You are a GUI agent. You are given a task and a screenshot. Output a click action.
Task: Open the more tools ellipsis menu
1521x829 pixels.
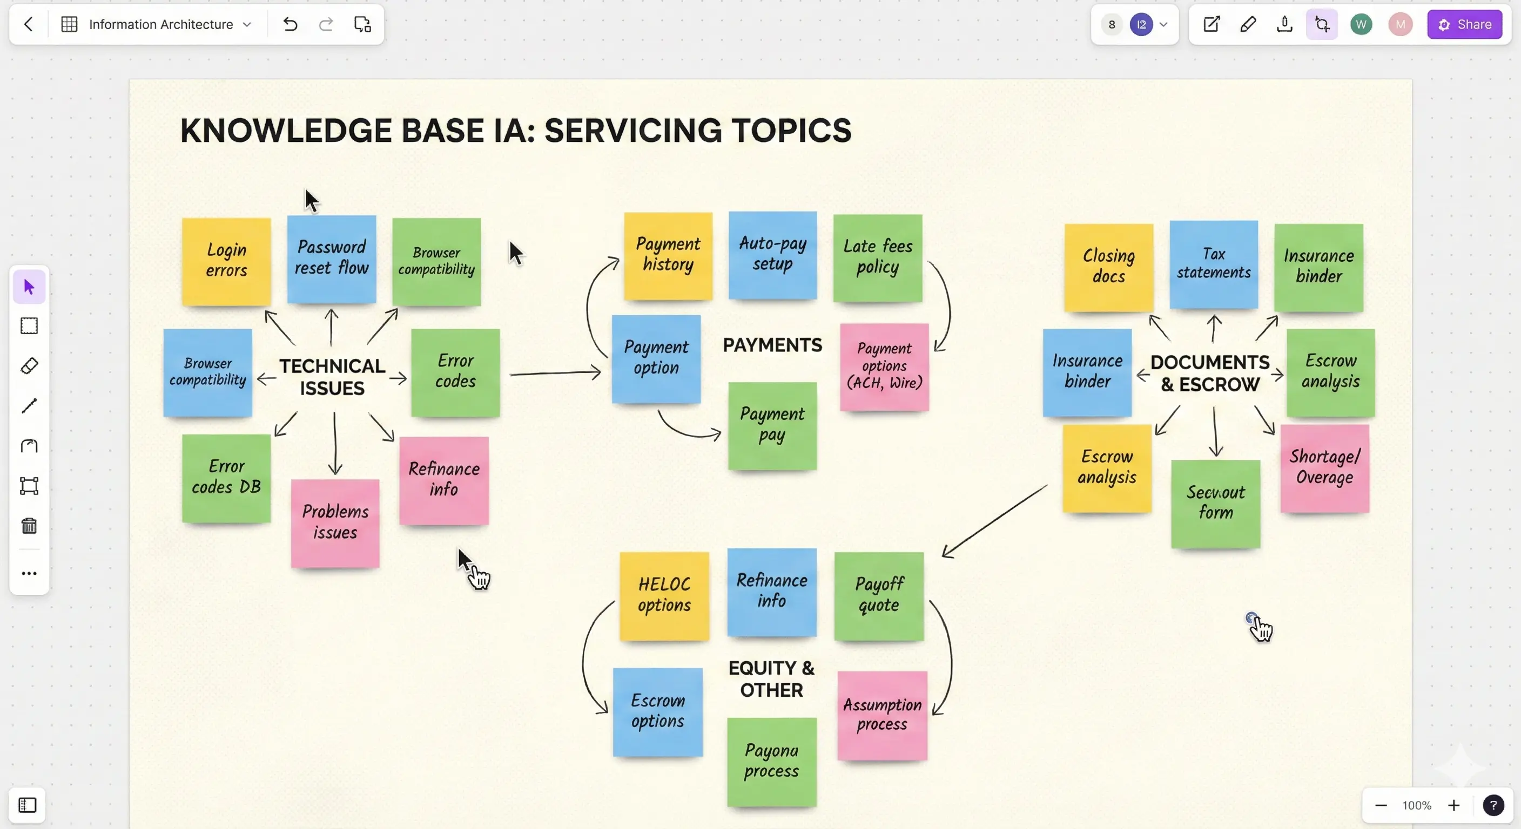coord(29,574)
